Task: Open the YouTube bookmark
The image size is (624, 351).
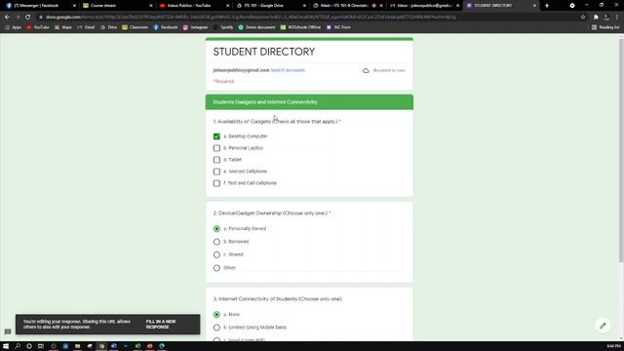Action: 38,27
